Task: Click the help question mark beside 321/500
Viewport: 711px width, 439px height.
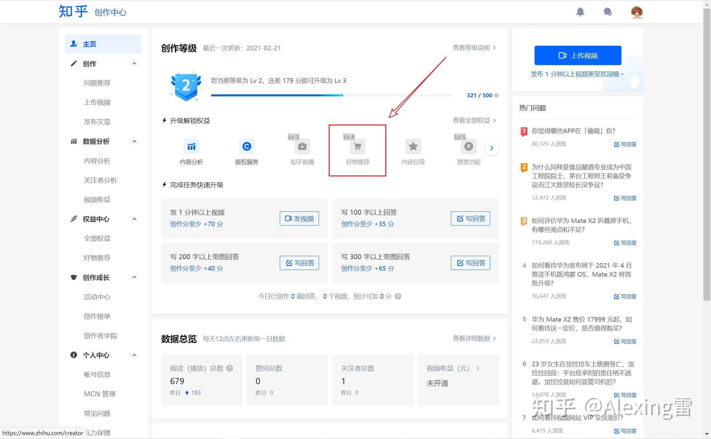Action: tap(497, 95)
